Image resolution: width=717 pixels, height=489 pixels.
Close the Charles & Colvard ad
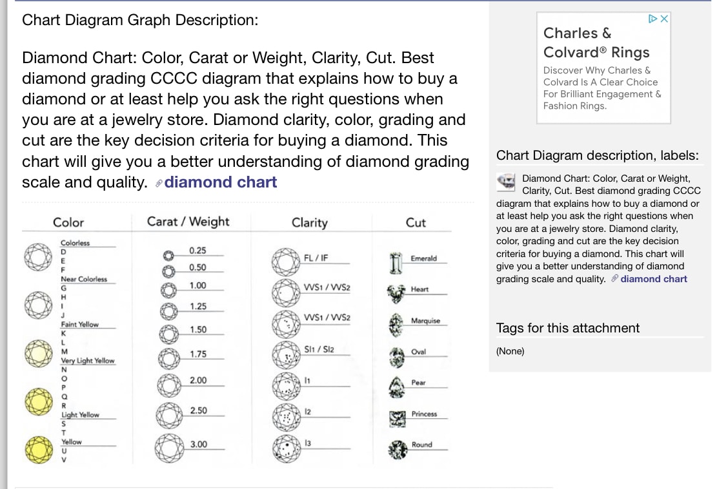tap(665, 19)
